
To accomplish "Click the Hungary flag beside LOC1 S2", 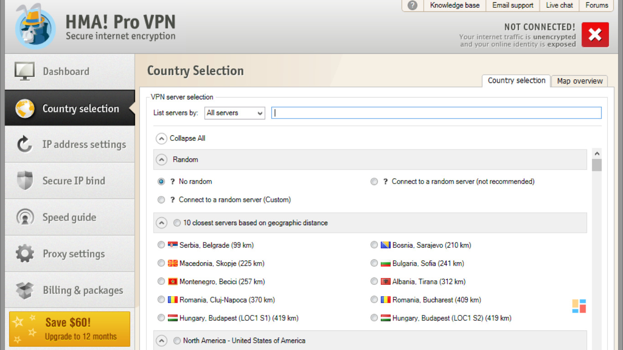I will click(385, 318).
